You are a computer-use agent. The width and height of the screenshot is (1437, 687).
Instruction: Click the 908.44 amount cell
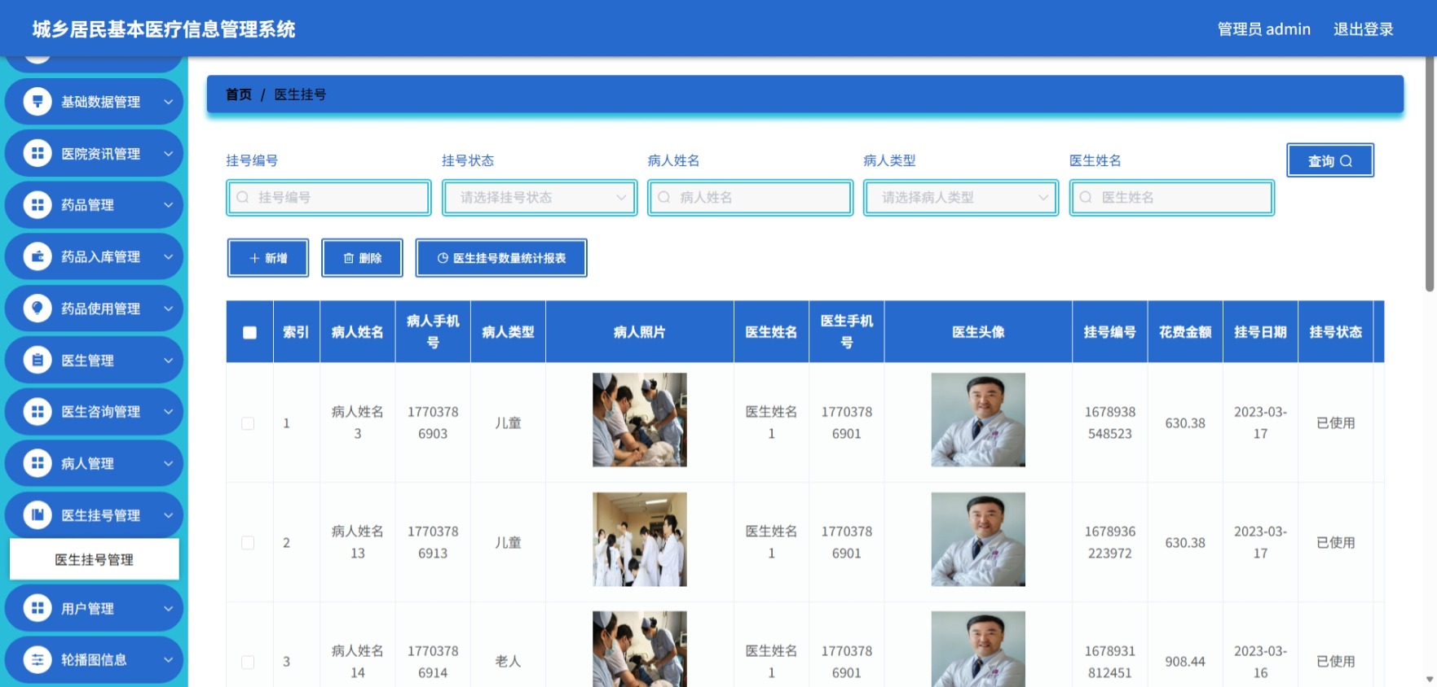pos(1185,662)
